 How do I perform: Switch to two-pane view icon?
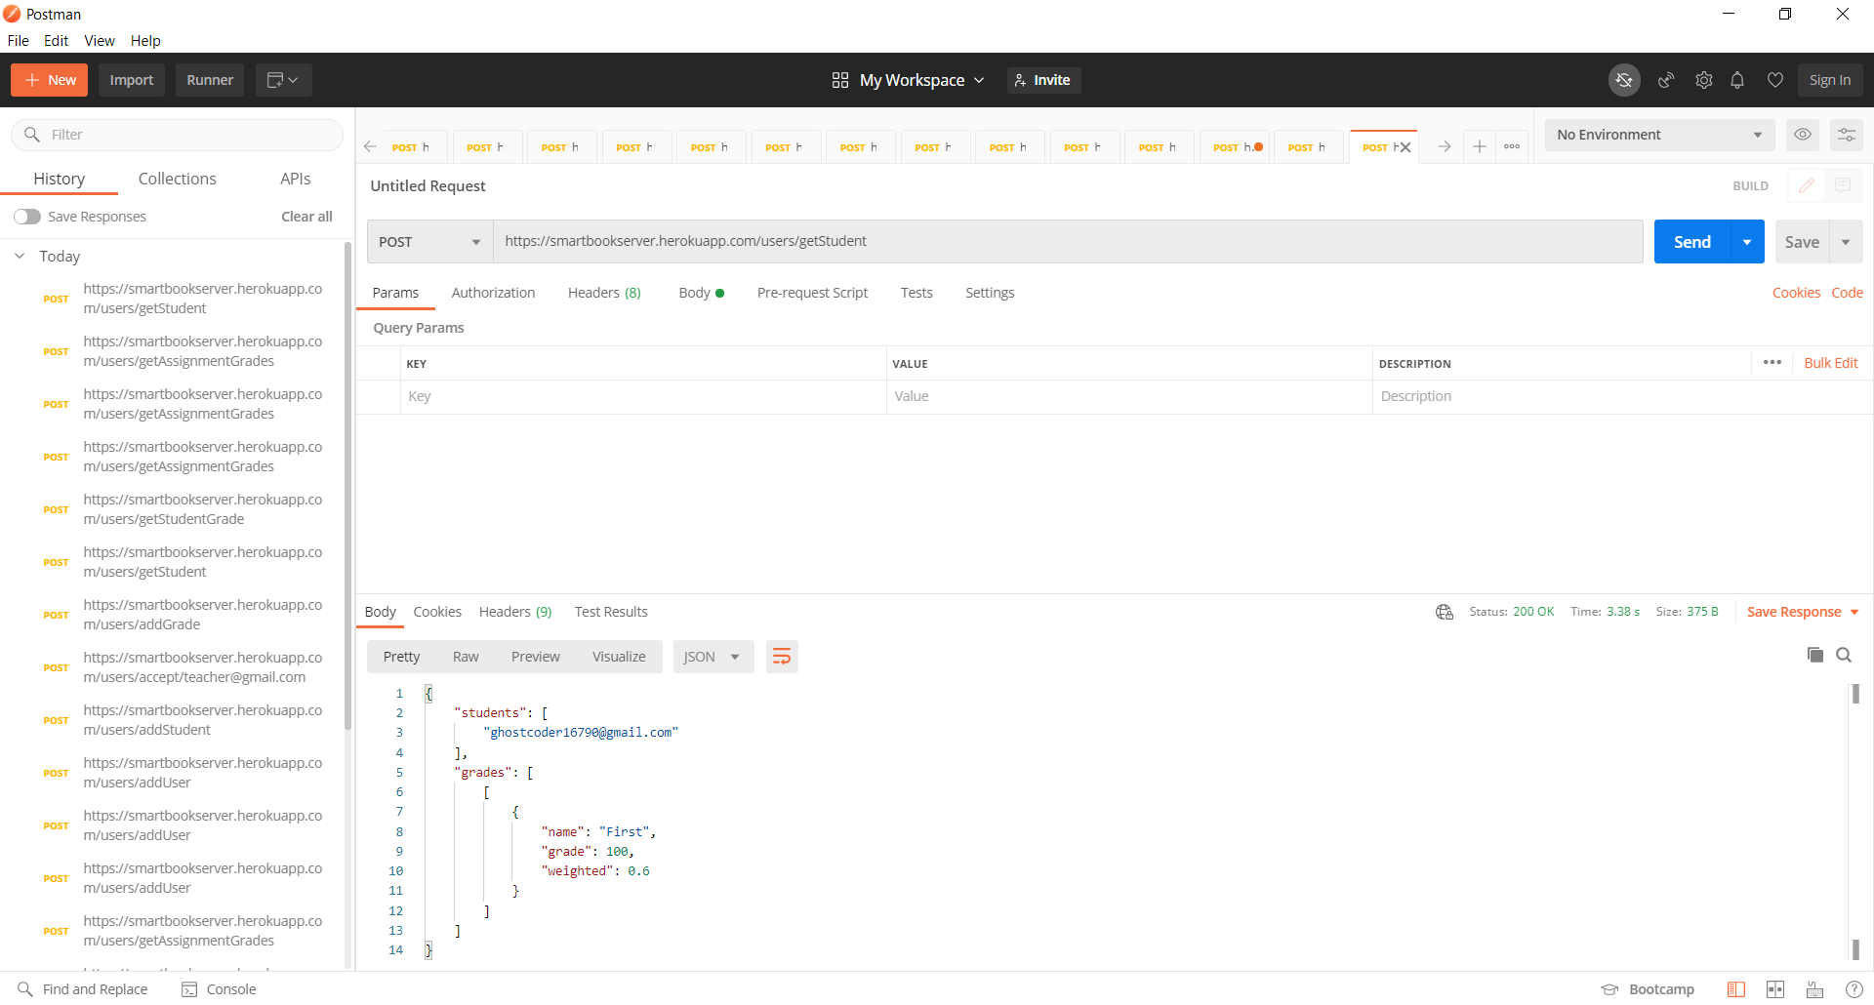coord(1775,989)
